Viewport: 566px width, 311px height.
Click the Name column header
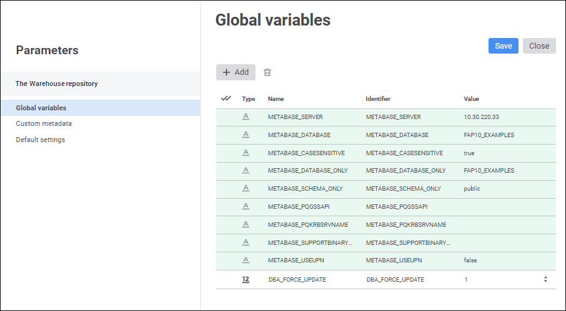(x=276, y=99)
